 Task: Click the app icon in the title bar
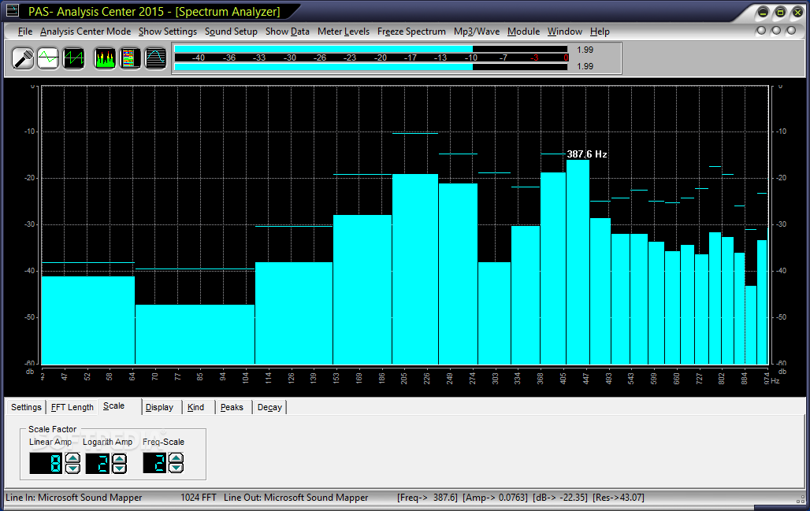[12, 10]
